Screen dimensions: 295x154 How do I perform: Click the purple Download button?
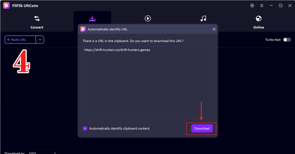(x=202, y=129)
